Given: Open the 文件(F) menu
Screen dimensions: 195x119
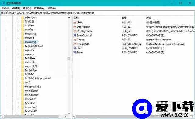Looking at the screenshot, I should click(5, 8).
